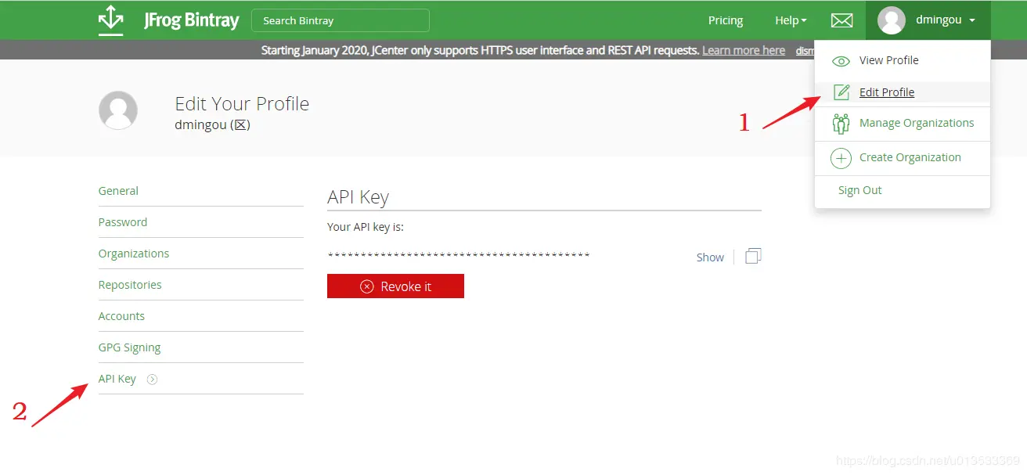Click the dmingou user avatar in header
This screenshot has height=475, width=1027.
[x=892, y=20]
